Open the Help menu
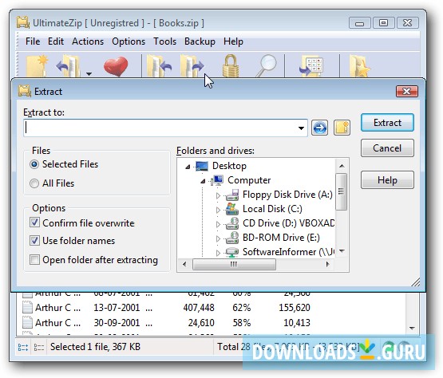443x378 pixels. click(x=233, y=41)
